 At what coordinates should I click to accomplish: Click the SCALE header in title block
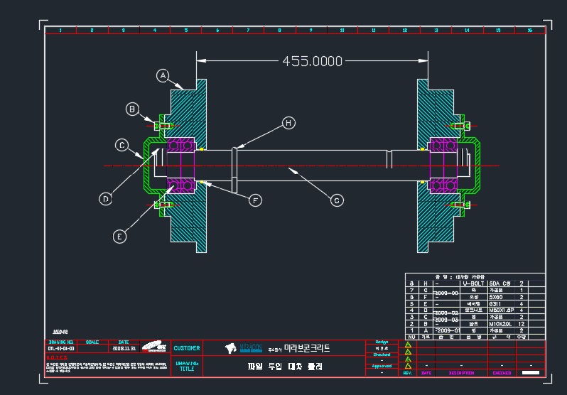pos(92,342)
